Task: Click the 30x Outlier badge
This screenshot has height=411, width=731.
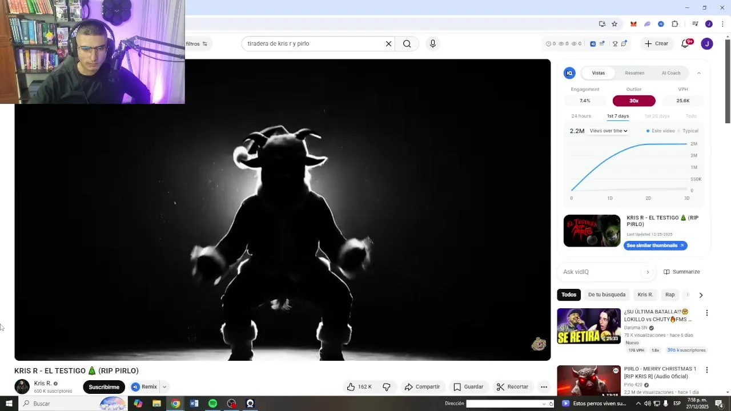Action: pyautogui.click(x=634, y=101)
